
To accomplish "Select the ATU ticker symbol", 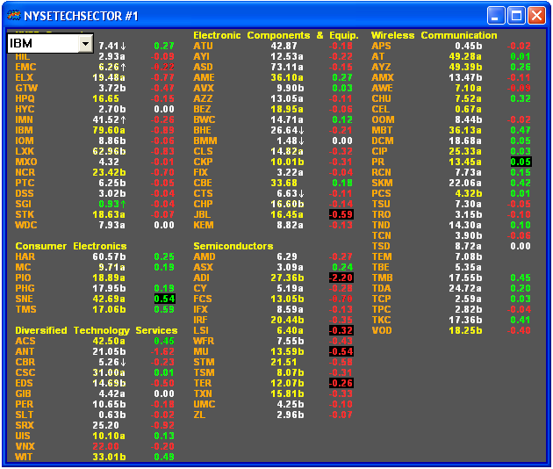I will tap(203, 46).
